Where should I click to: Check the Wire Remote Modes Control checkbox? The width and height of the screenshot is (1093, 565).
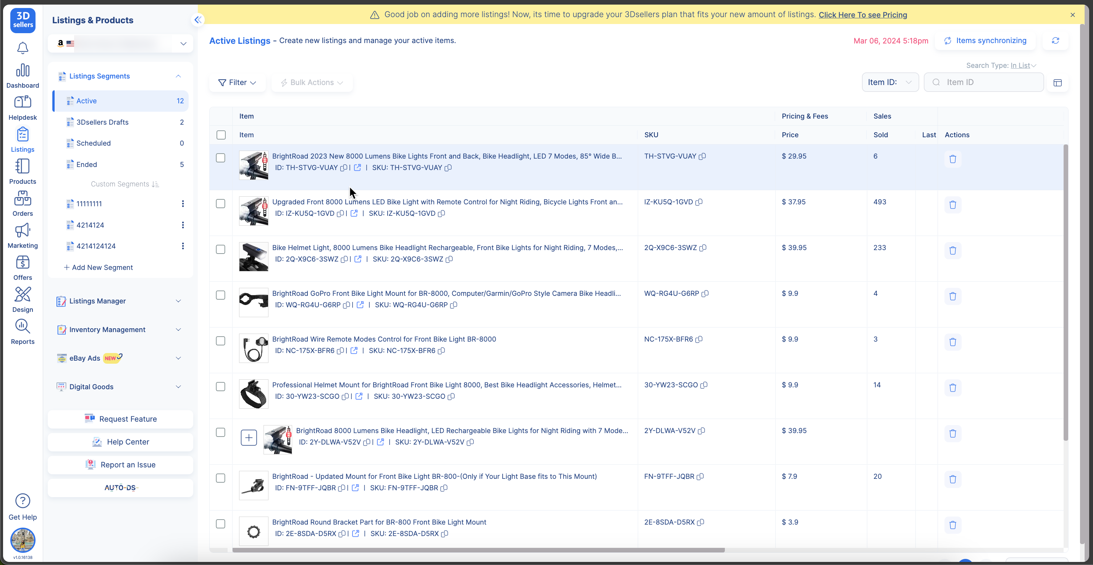coord(221,341)
